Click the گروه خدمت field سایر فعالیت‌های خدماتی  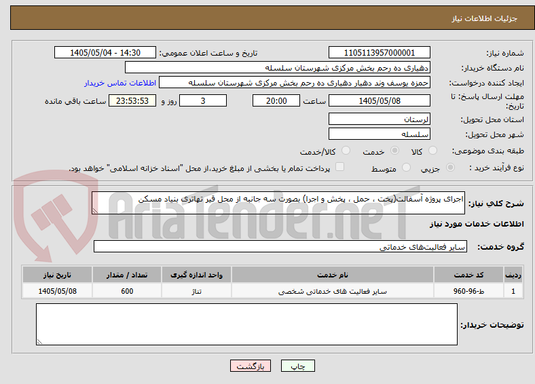[280, 246]
